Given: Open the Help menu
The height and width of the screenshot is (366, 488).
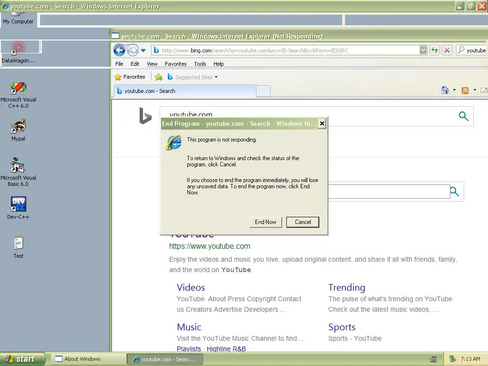Looking at the screenshot, I should pos(218,64).
